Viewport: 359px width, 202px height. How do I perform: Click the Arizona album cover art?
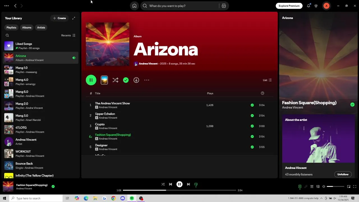coord(108,44)
